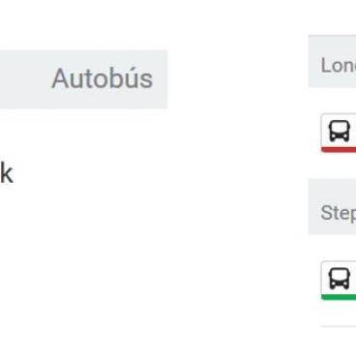Viewport: 356px width, 358px height.
Task: Click the bus icon with red underline
Action: [340, 131]
